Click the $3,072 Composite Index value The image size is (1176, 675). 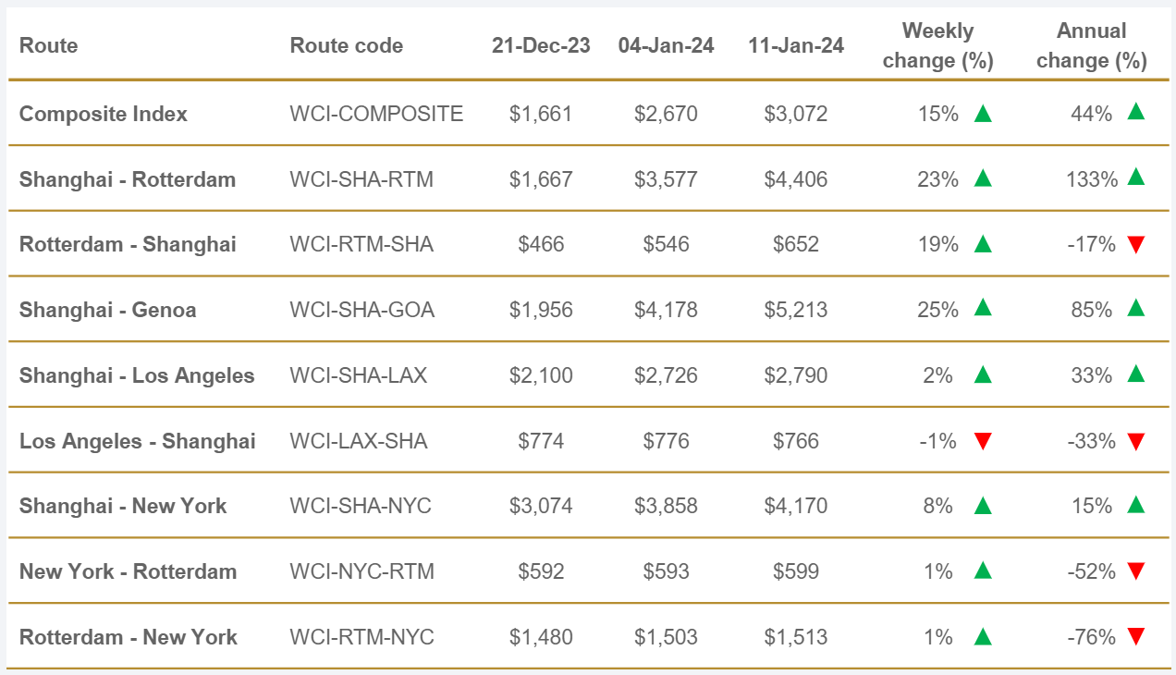coord(796,115)
